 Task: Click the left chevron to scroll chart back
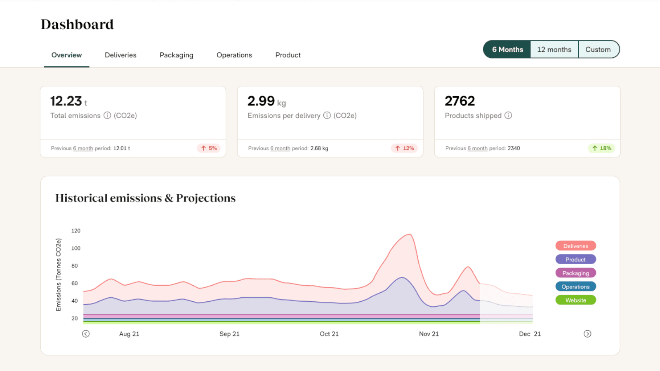coord(86,333)
